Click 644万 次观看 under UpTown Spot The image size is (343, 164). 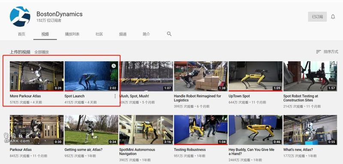238,102
